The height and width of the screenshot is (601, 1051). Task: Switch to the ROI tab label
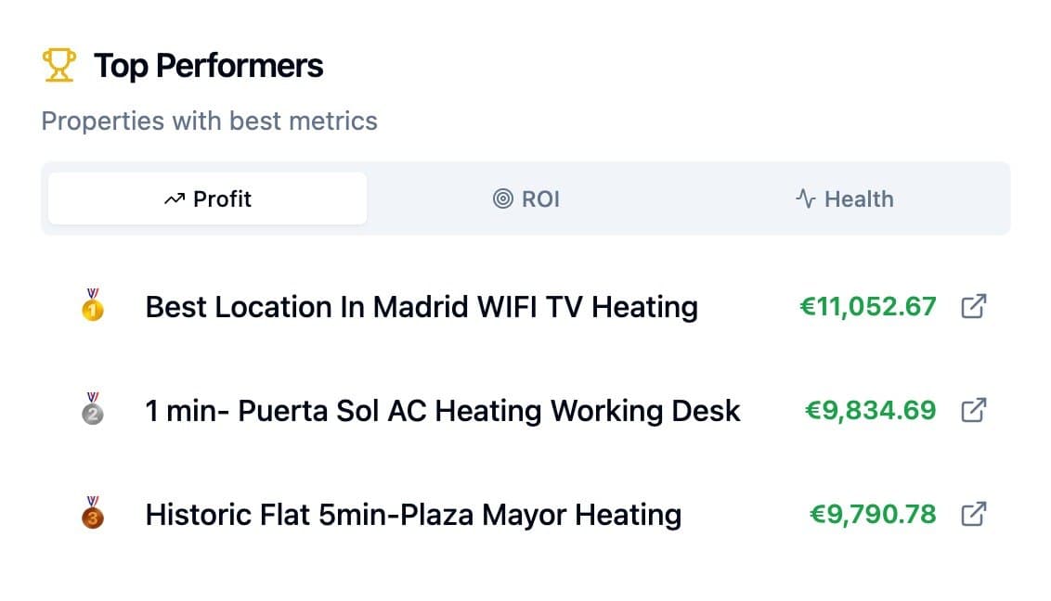pyautogui.click(x=540, y=199)
